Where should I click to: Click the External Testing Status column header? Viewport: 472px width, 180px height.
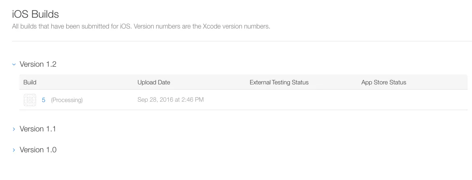[x=279, y=82]
